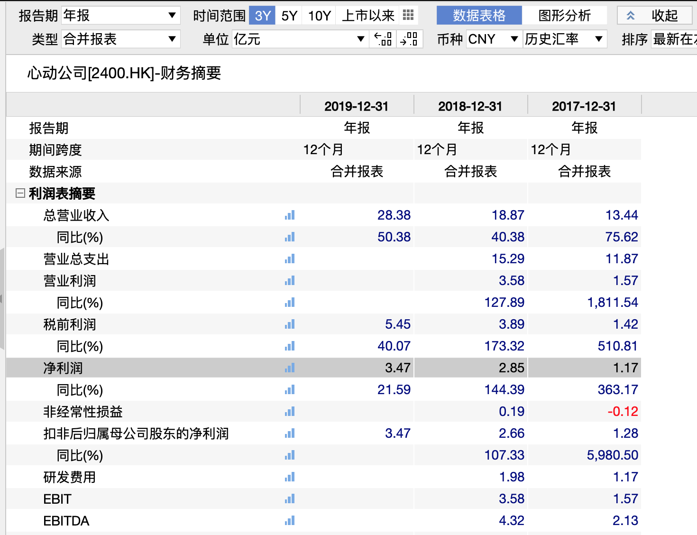Viewport: 697px width, 535px height.
Task: Switch time range to 5Y
Action: coord(289,16)
